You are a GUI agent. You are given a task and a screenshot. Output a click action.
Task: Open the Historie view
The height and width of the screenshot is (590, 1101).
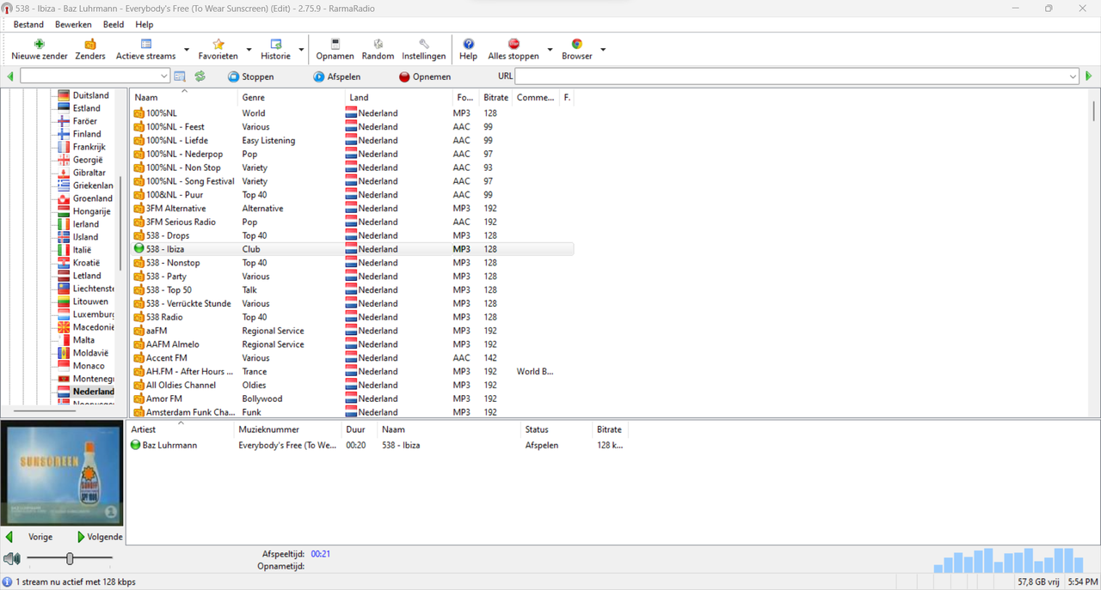tap(275, 50)
